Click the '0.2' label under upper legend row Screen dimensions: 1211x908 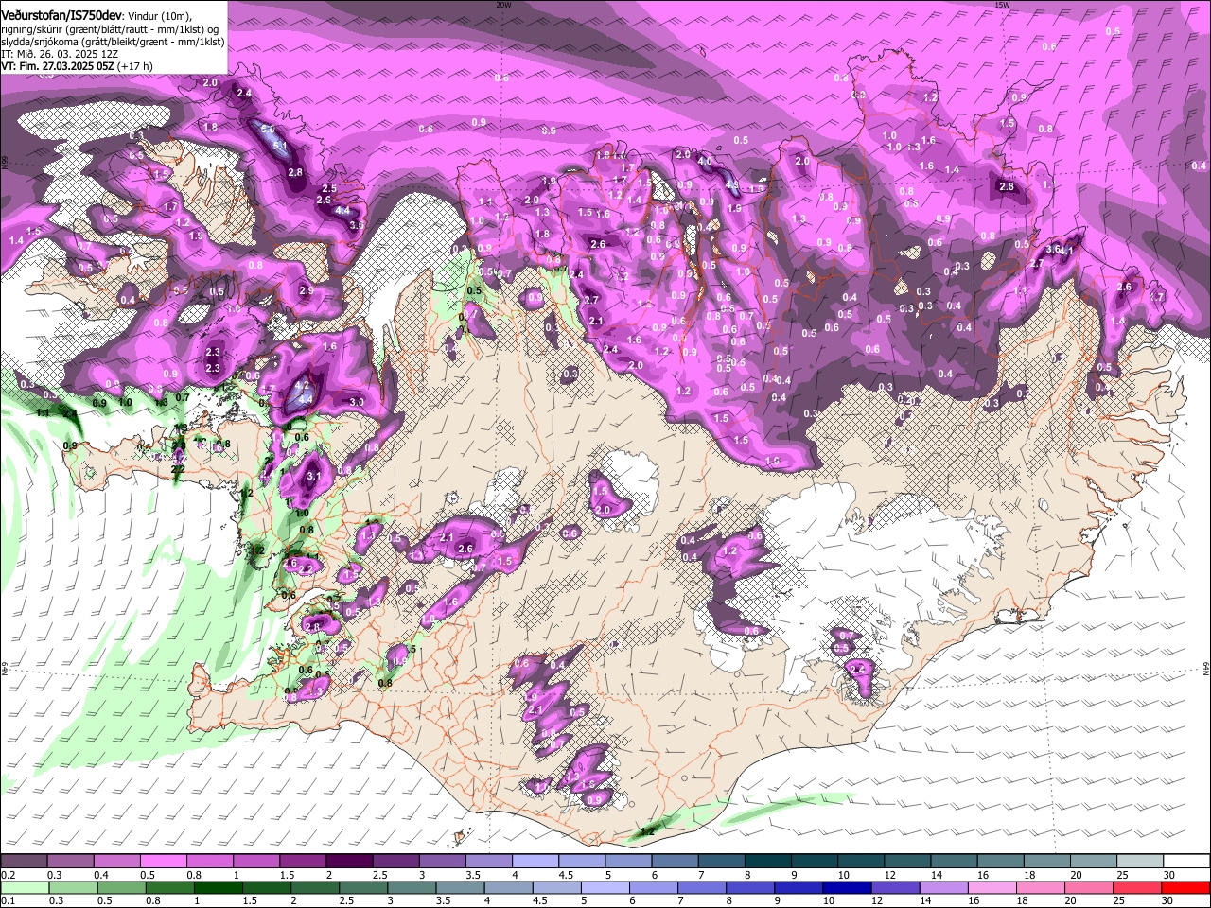[x=8, y=875]
